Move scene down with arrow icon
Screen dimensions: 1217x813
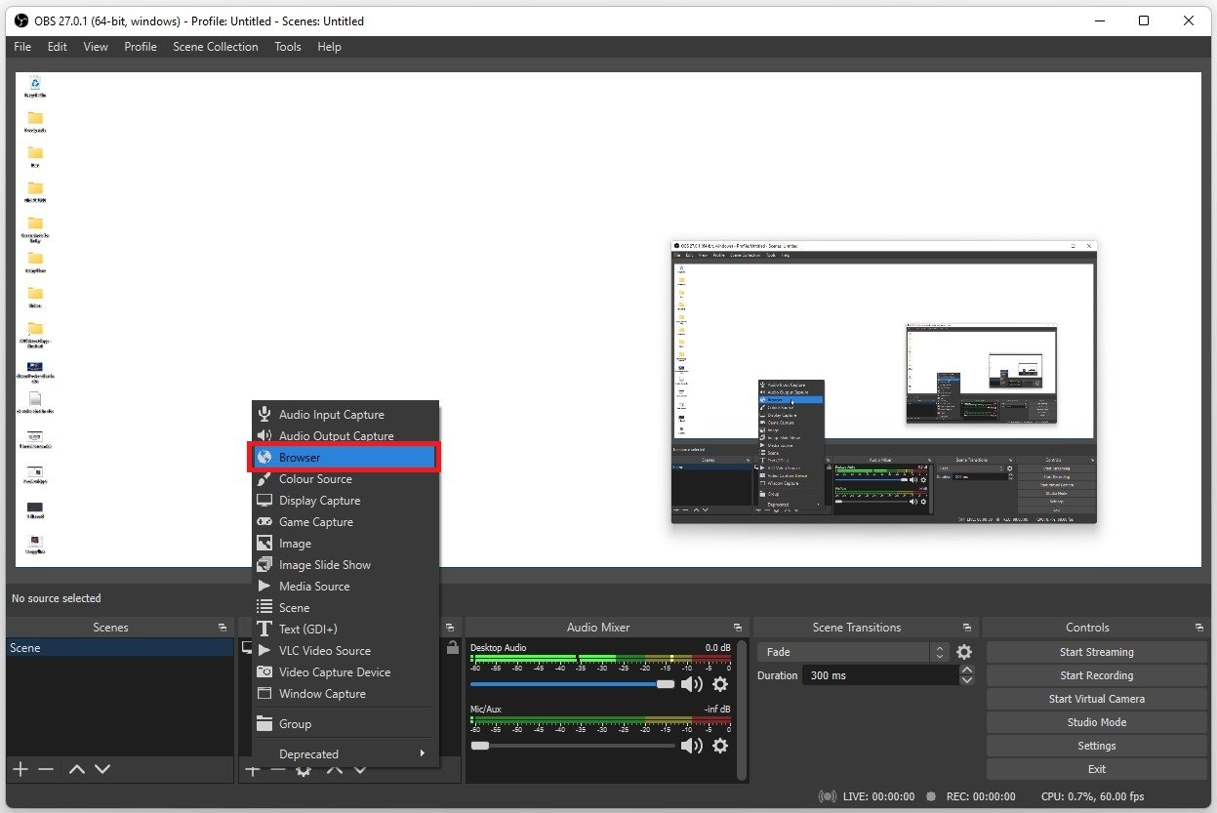[102, 769]
